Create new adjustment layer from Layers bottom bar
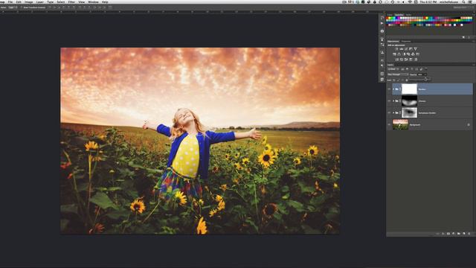476x268 pixels. pyautogui.click(x=453, y=234)
